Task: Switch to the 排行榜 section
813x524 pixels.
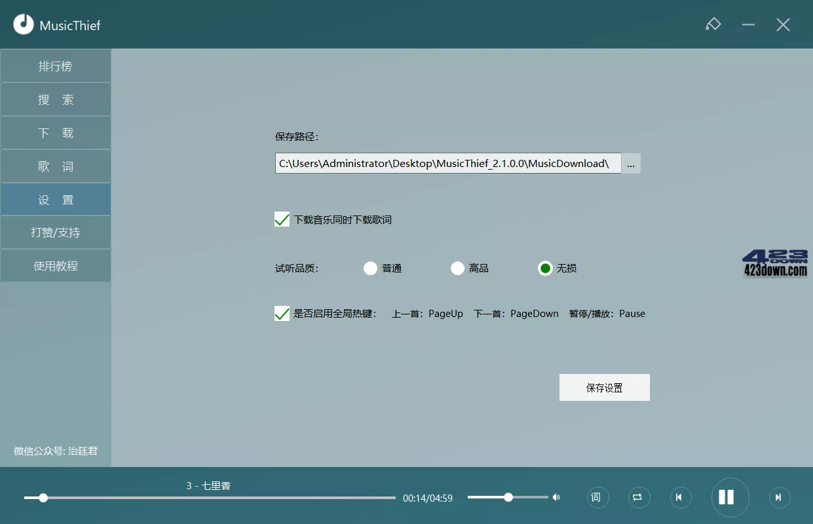Action: (x=55, y=65)
